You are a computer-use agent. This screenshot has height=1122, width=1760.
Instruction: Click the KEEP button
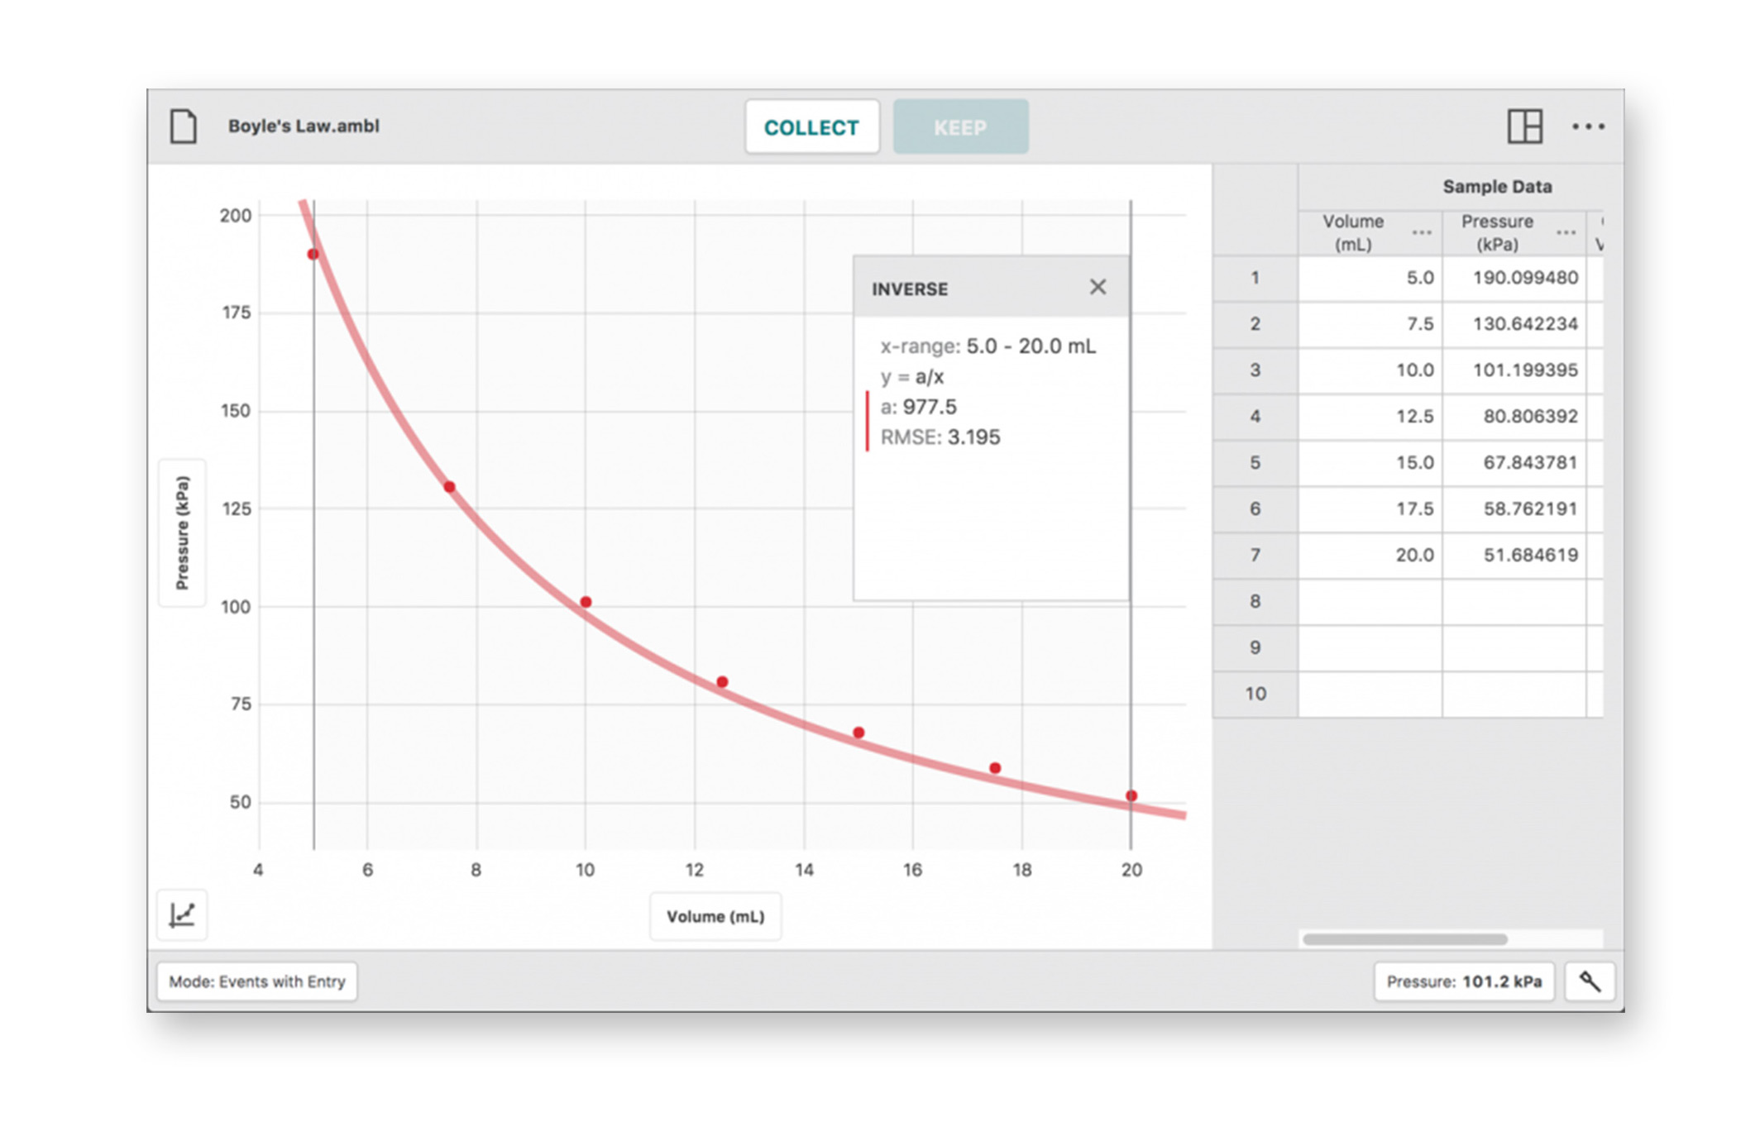960,127
